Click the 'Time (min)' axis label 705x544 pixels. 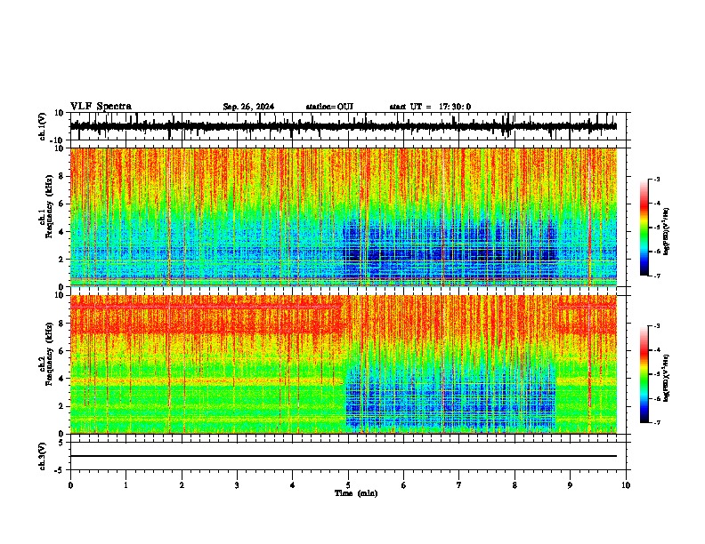click(356, 493)
